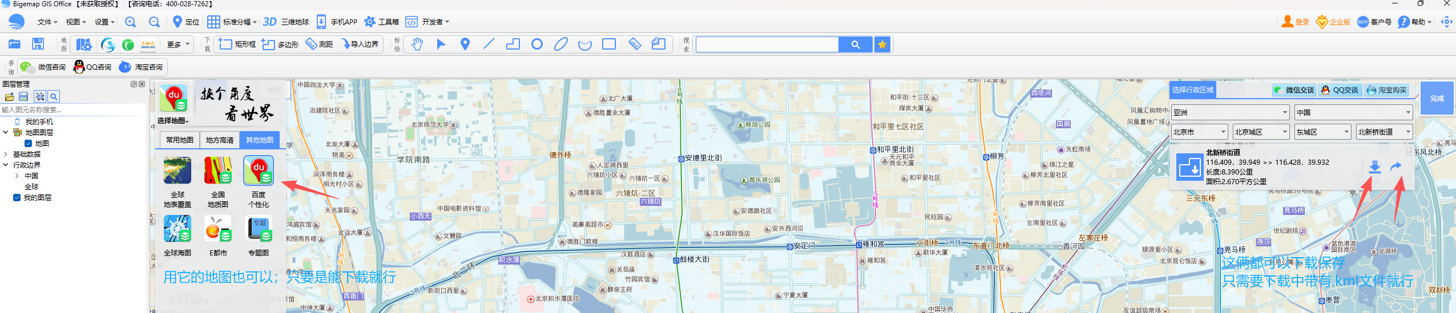Select the placemark pin drawing tool
This screenshot has width=1456, height=313.
(465, 44)
